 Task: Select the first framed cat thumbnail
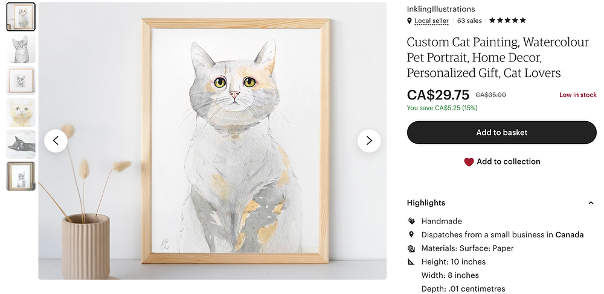coord(21,17)
